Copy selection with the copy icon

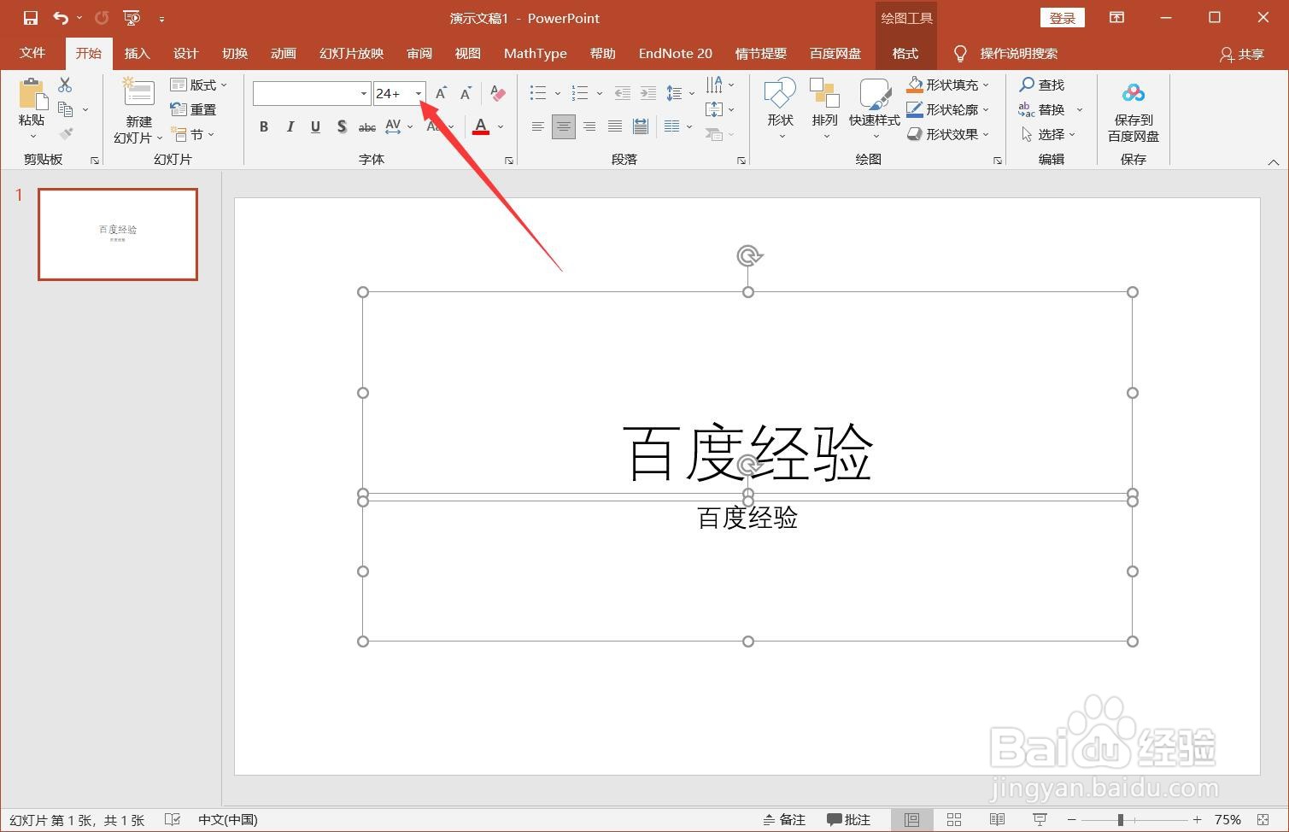pos(65,108)
